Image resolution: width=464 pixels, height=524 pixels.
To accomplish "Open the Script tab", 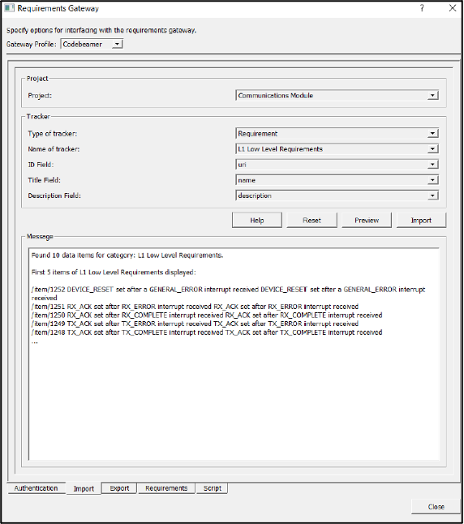I will coord(213,488).
